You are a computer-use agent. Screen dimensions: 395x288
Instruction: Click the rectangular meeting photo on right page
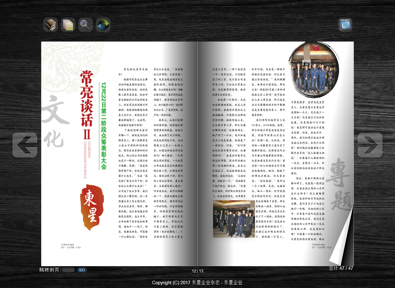tap(234, 219)
